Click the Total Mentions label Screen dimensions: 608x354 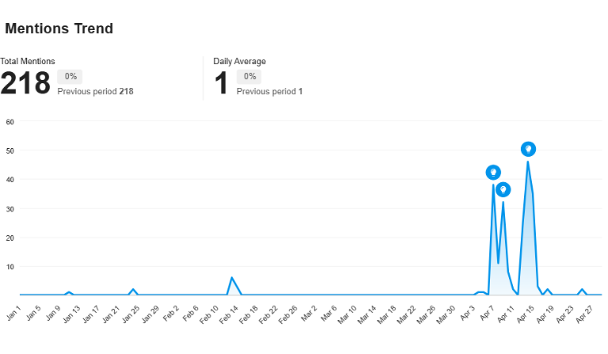(28, 61)
